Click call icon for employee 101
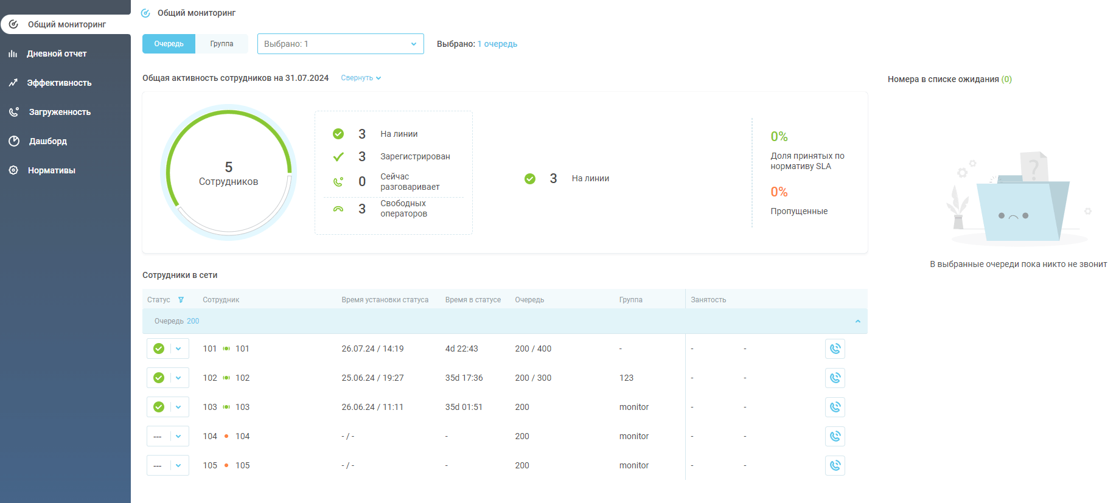The width and height of the screenshot is (1119, 503). [835, 349]
